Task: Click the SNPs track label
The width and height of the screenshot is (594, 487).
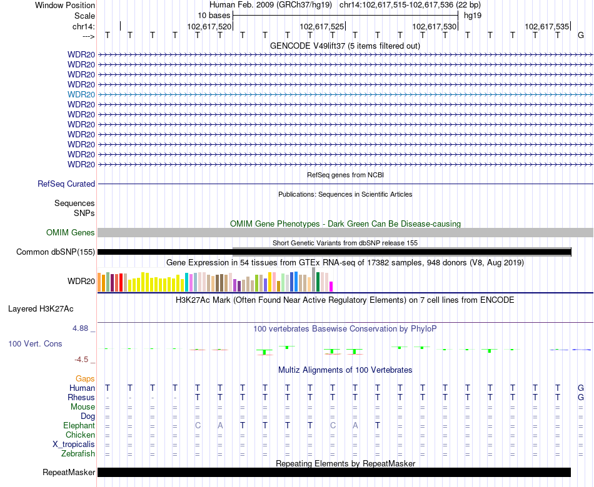Action: (x=84, y=213)
